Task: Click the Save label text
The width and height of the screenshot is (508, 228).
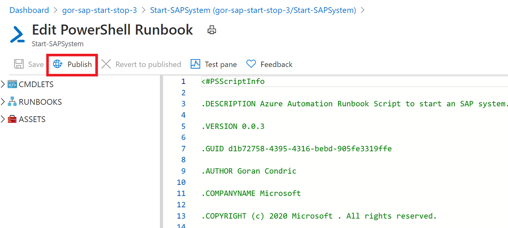Action: [36, 64]
